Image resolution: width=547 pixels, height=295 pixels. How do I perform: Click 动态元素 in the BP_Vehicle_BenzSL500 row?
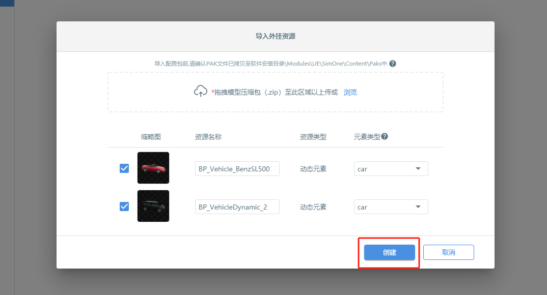point(313,169)
